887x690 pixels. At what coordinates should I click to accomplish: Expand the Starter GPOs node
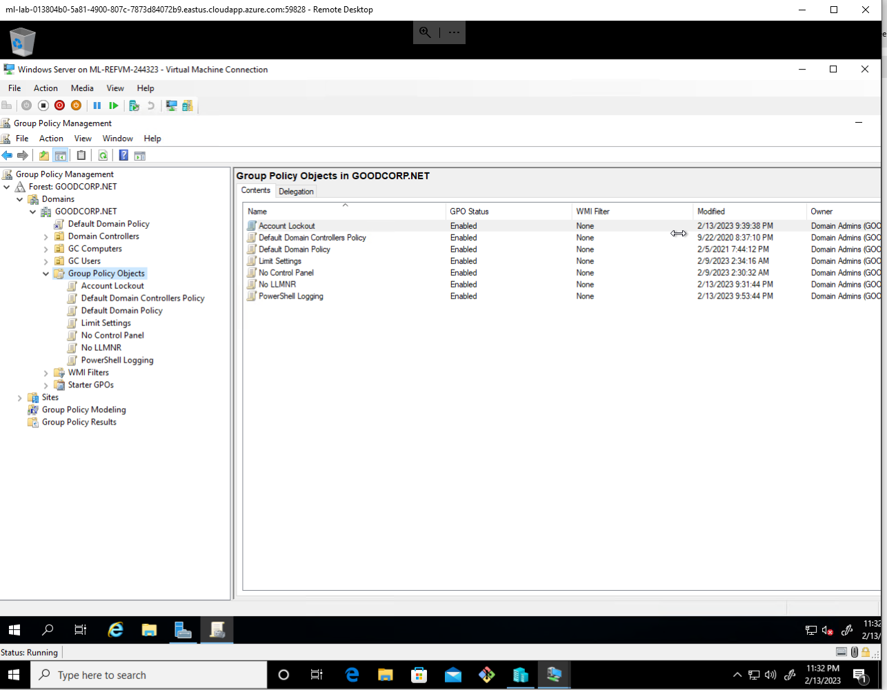(x=46, y=385)
